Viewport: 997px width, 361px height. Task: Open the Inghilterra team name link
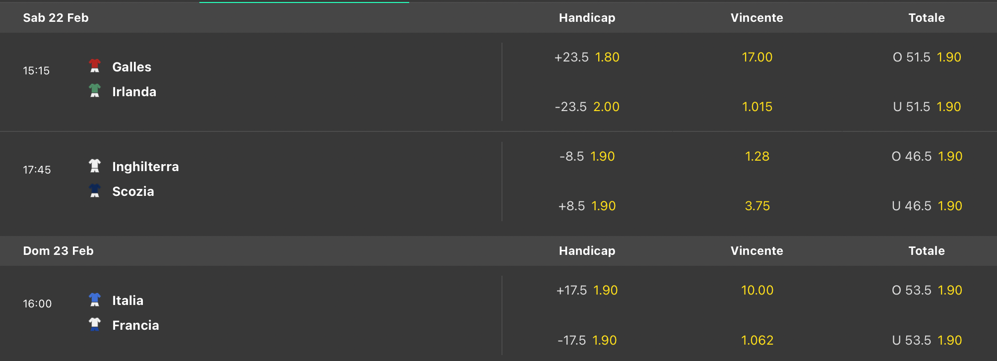tap(145, 167)
